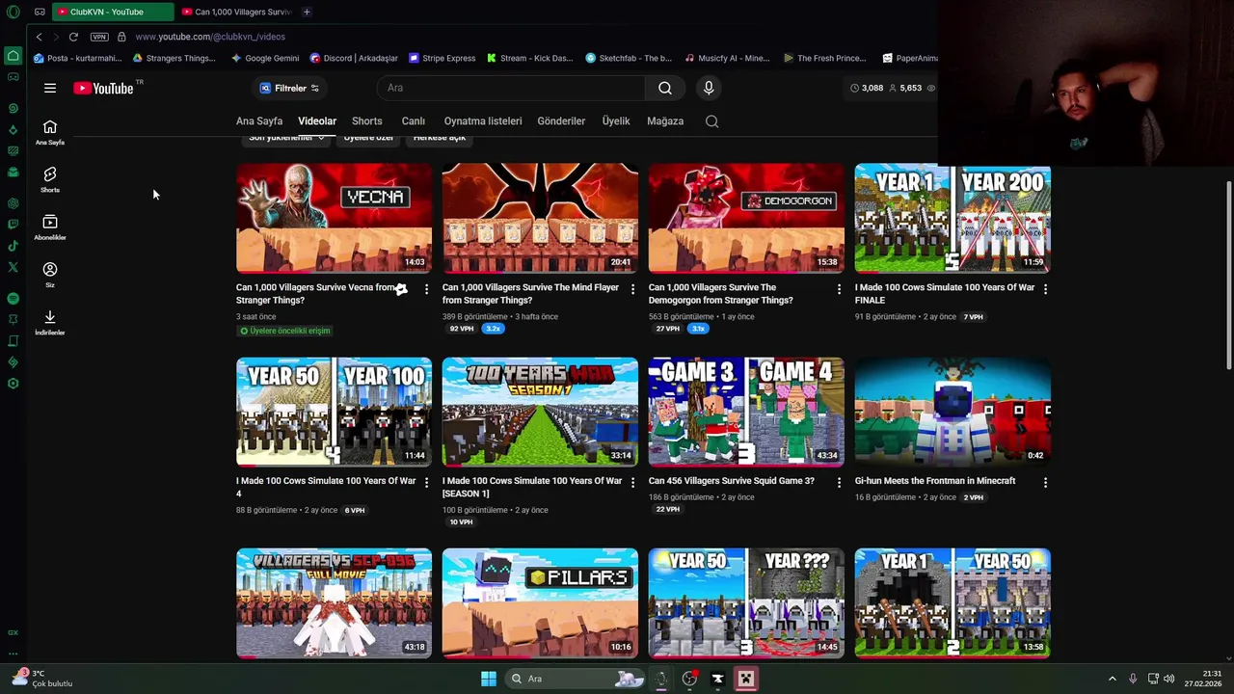The height and width of the screenshot is (694, 1234).
Task: Open Villagers vs SCP-096 Full Movie thumbnail
Action: coord(334,603)
